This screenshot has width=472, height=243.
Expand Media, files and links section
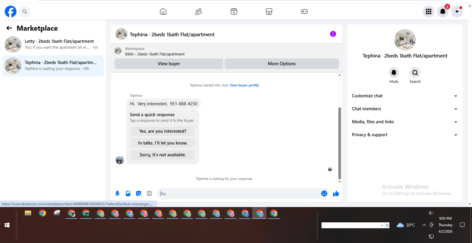(x=405, y=122)
